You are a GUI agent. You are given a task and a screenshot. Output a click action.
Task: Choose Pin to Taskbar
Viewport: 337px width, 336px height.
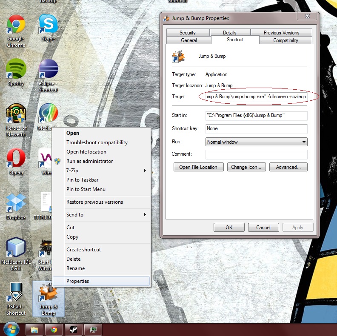pos(101,180)
